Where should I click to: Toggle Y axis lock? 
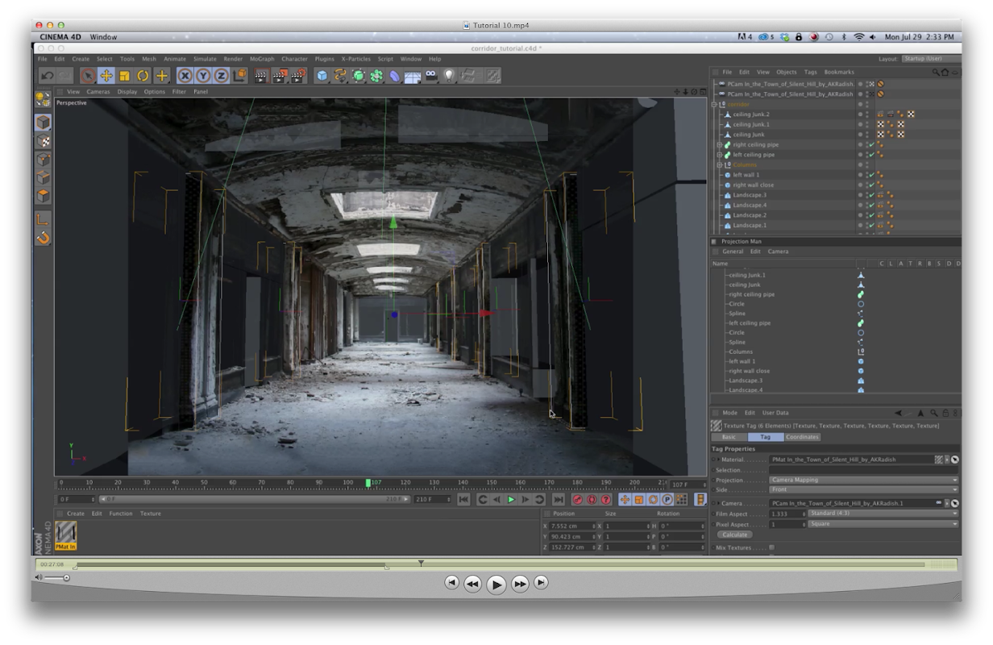203,76
